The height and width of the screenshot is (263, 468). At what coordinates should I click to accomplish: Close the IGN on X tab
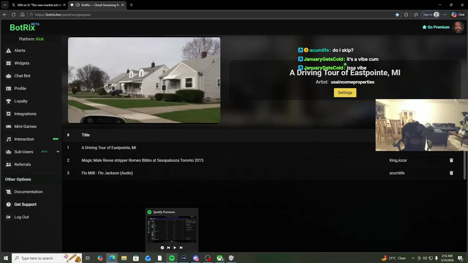[x=64, y=5]
